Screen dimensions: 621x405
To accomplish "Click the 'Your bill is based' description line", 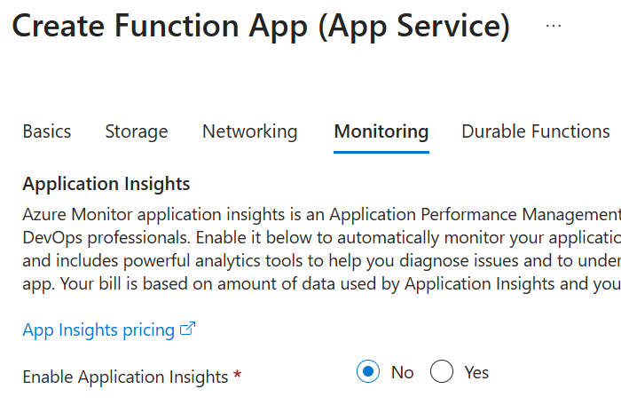I will point(319,285).
